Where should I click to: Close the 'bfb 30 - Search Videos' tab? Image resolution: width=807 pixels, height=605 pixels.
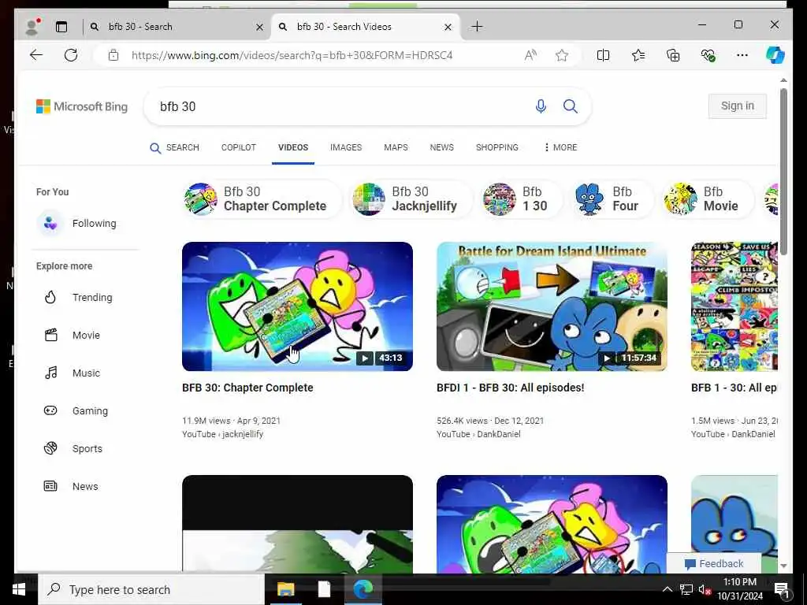(448, 27)
